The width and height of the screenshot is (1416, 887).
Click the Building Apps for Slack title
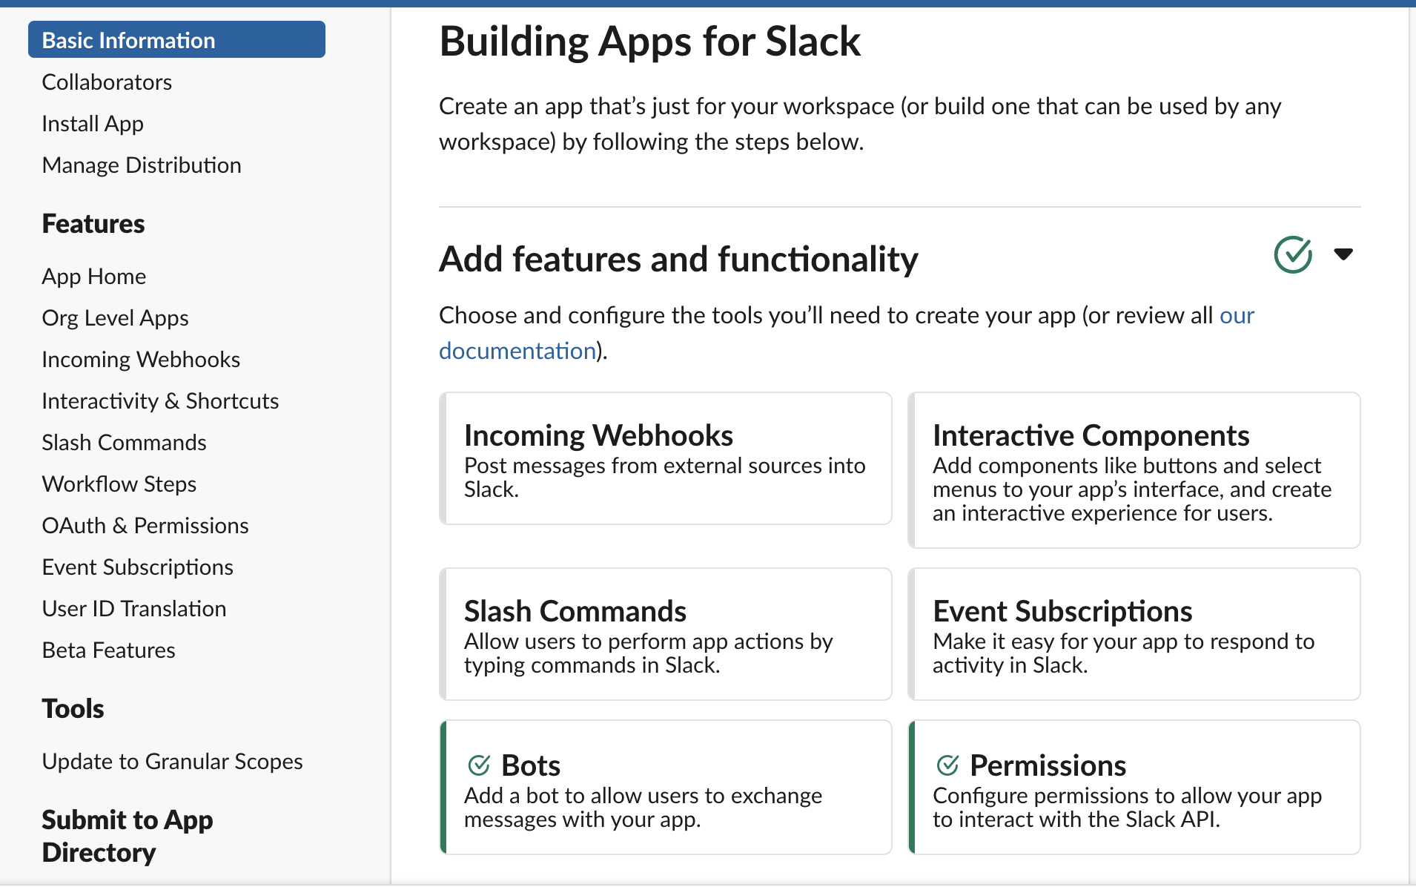coord(650,41)
